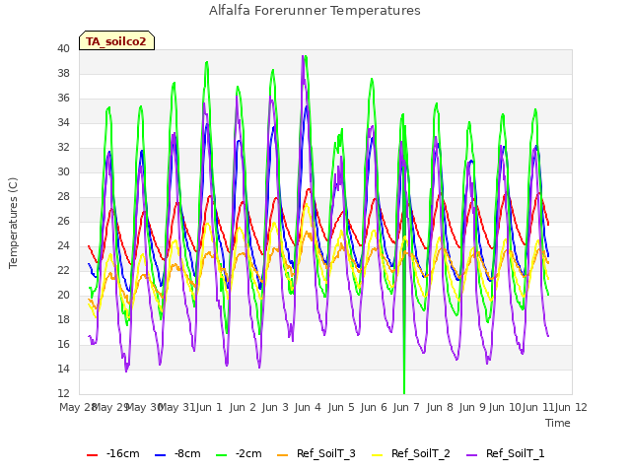Click the 40 y-axis tick label
The height and width of the screenshot is (473, 631).
coord(63,48)
